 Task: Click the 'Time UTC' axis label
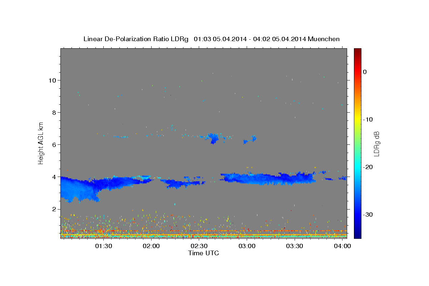tap(203, 253)
